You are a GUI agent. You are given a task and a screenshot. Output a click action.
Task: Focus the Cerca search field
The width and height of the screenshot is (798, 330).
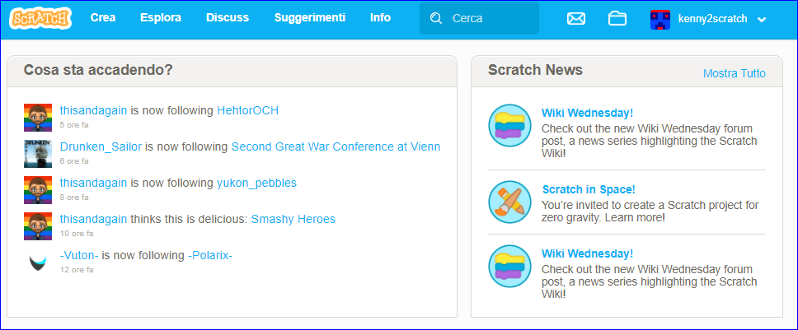(x=479, y=18)
